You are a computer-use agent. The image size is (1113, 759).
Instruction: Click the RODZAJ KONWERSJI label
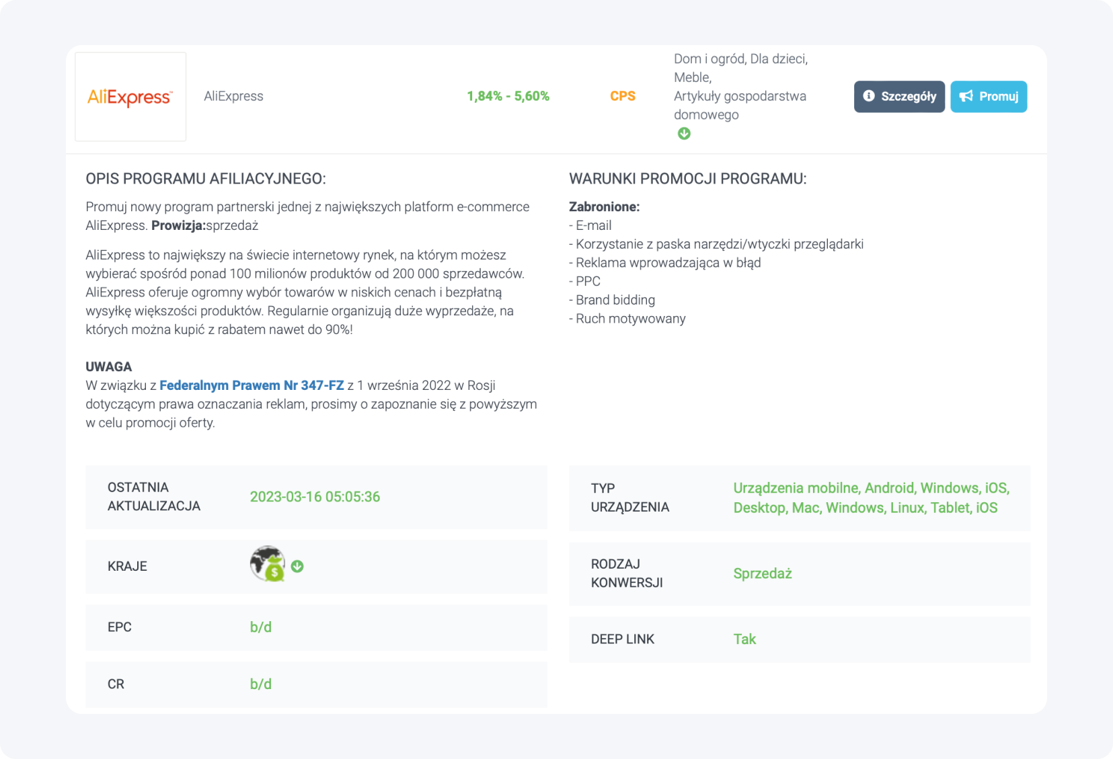point(627,573)
